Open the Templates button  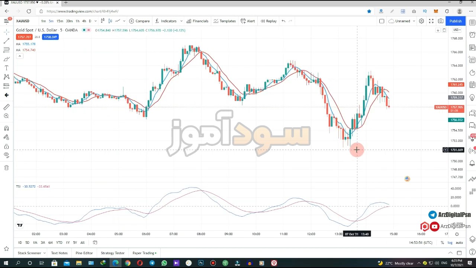tap(225, 21)
